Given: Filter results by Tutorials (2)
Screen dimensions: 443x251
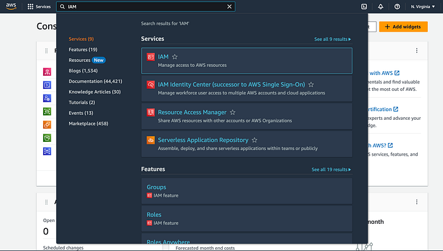Looking at the screenshot, I should pos(82,102).
